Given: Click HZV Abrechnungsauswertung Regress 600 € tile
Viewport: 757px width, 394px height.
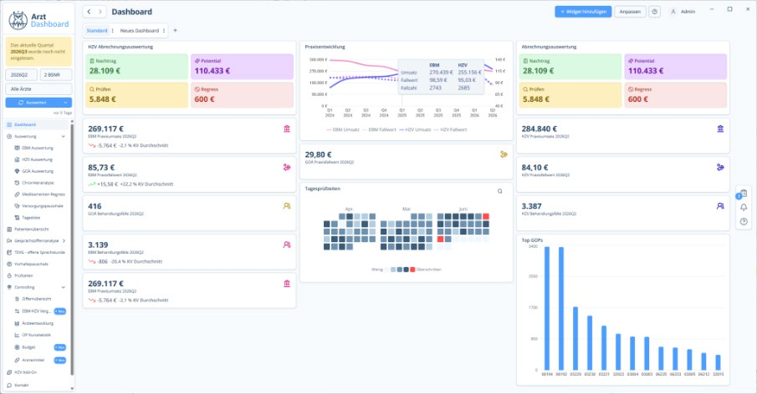Looking at the screenshot, I should click(242, 95).
